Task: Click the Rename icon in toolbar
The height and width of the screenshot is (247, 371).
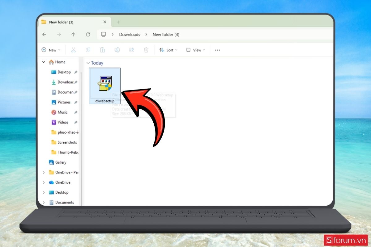Action: [x=117, y=50]
